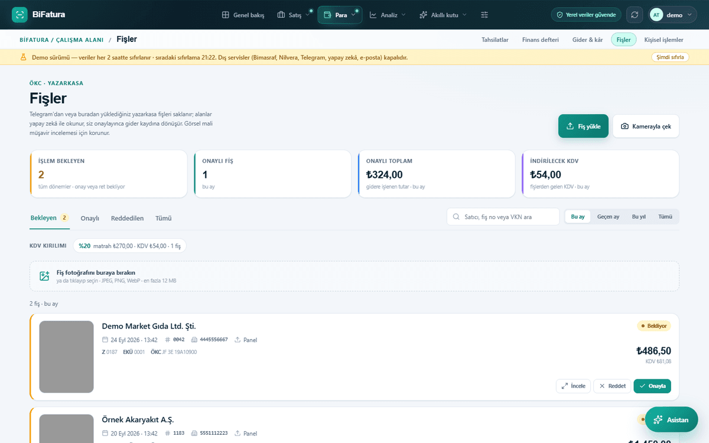Image resolution: width=709 pixels, height=443 pixels.
Task: Open the sliders settings icon in navbar
Action: click(x=484, y=15)
